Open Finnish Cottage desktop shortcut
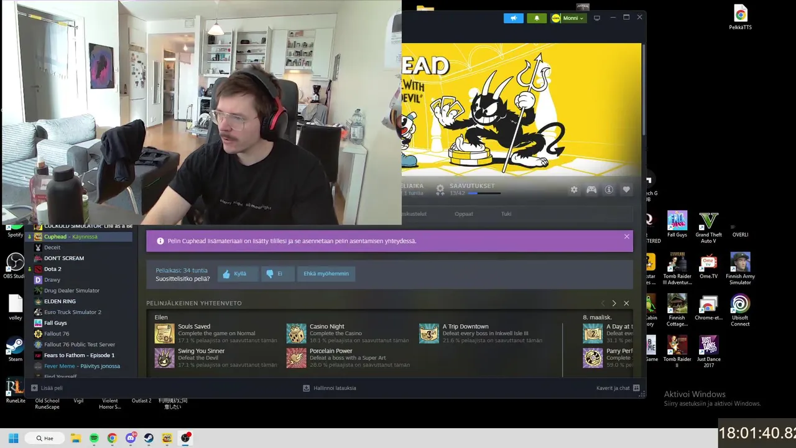 click(677, 310)
